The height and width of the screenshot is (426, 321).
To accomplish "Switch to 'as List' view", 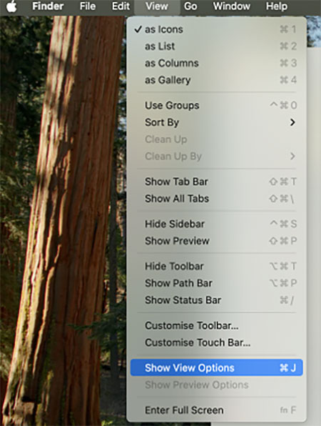I will pos(216,46).
